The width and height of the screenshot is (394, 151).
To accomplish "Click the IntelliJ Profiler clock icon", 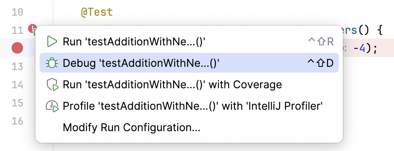I will click(52, 106).
